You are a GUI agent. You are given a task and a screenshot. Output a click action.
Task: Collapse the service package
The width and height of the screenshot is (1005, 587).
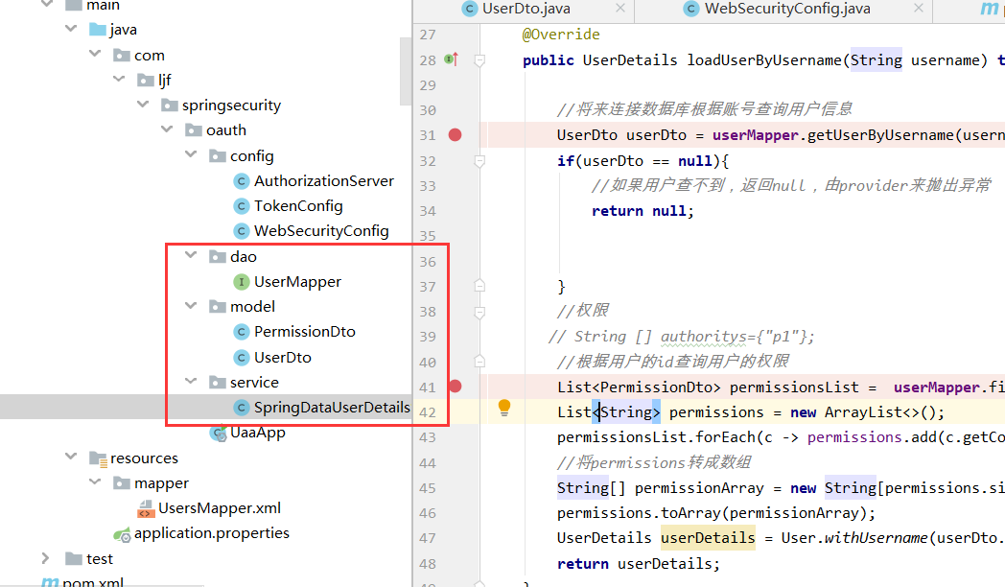[x=191, y=381]
